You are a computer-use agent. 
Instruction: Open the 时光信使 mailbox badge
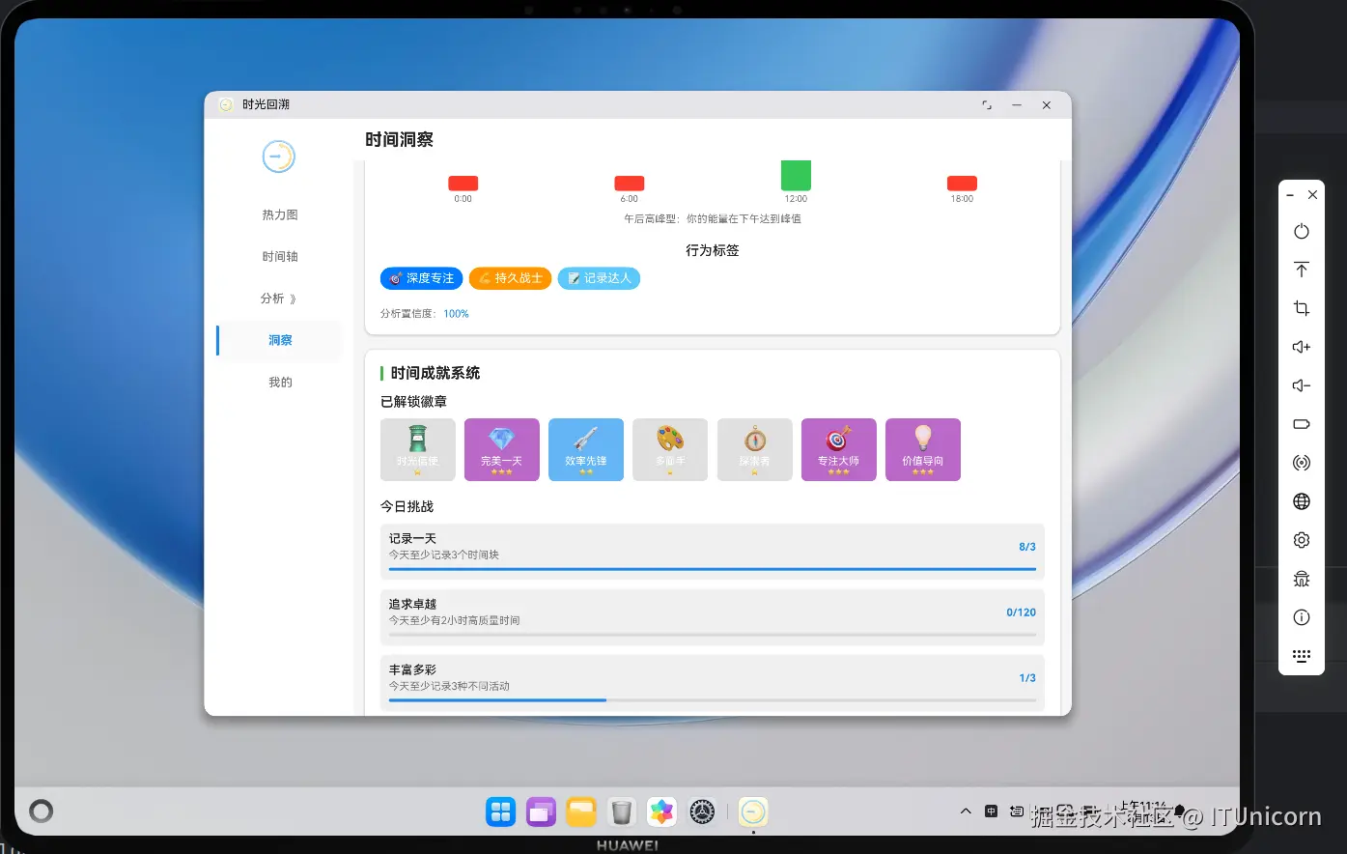click(418, 449)
